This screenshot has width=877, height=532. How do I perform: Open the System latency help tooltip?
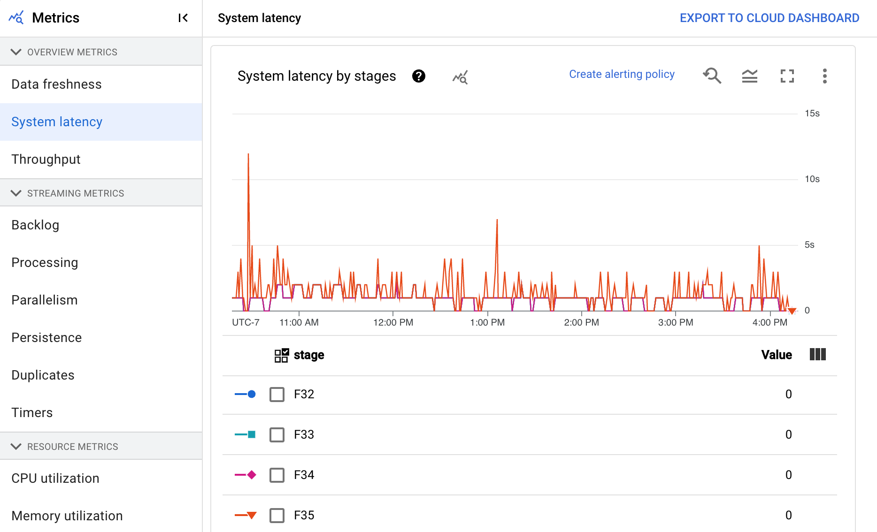click(x=418, y=76)
